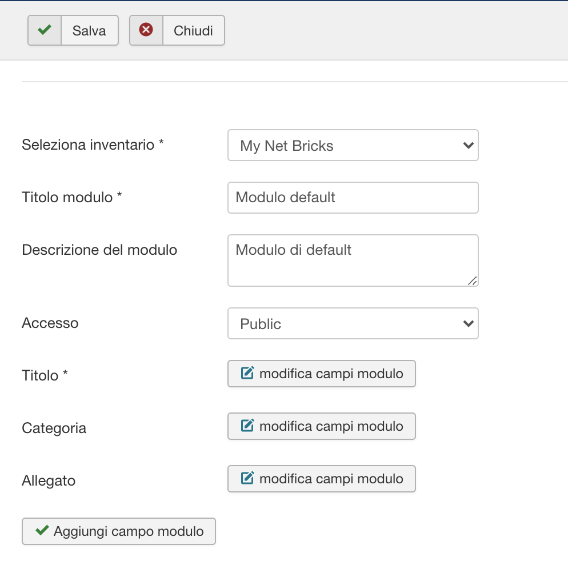Click the red X icon on Chiudi
This screenshot has height=569, width=568.
(146, 30)
